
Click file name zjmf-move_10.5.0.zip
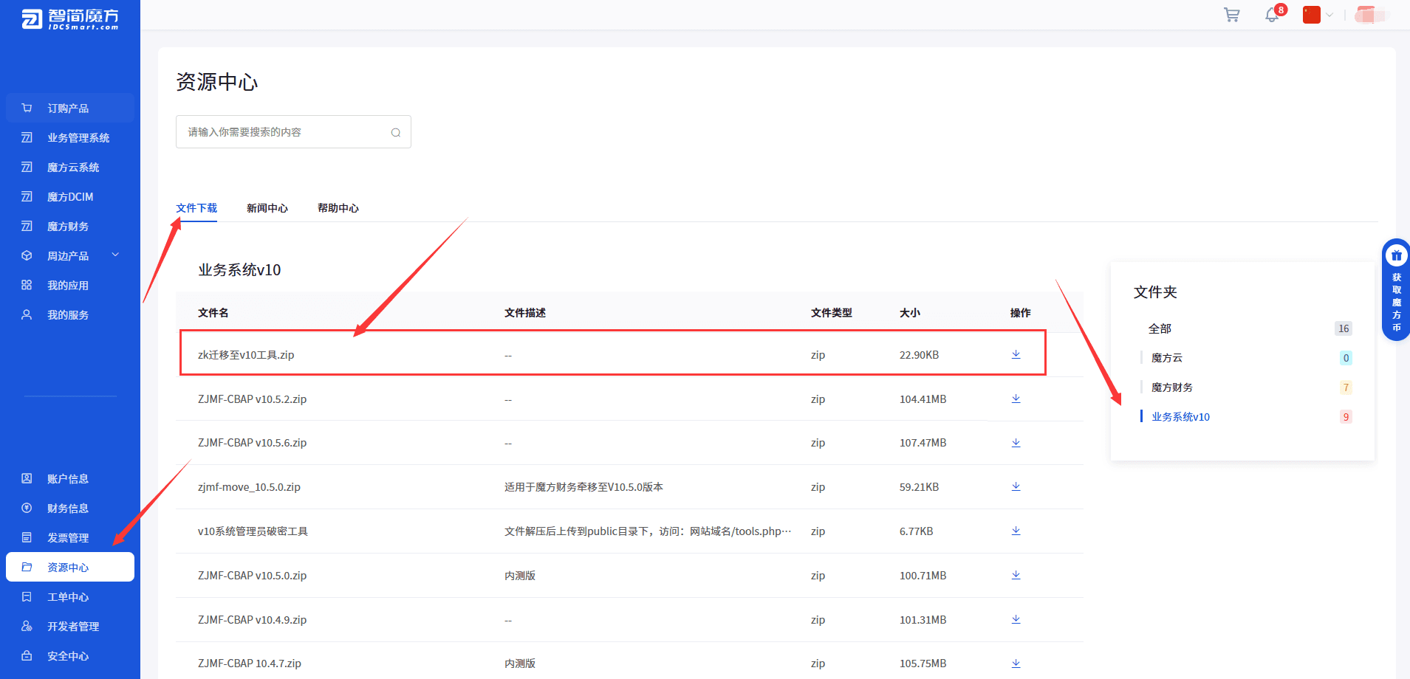point(249,487)
